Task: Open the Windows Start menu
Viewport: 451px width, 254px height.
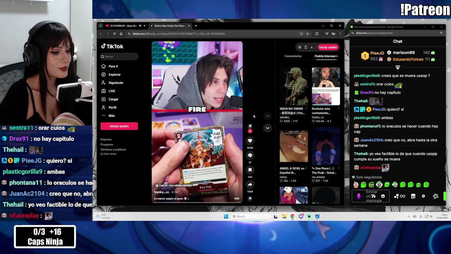Action: pos(226,216)
